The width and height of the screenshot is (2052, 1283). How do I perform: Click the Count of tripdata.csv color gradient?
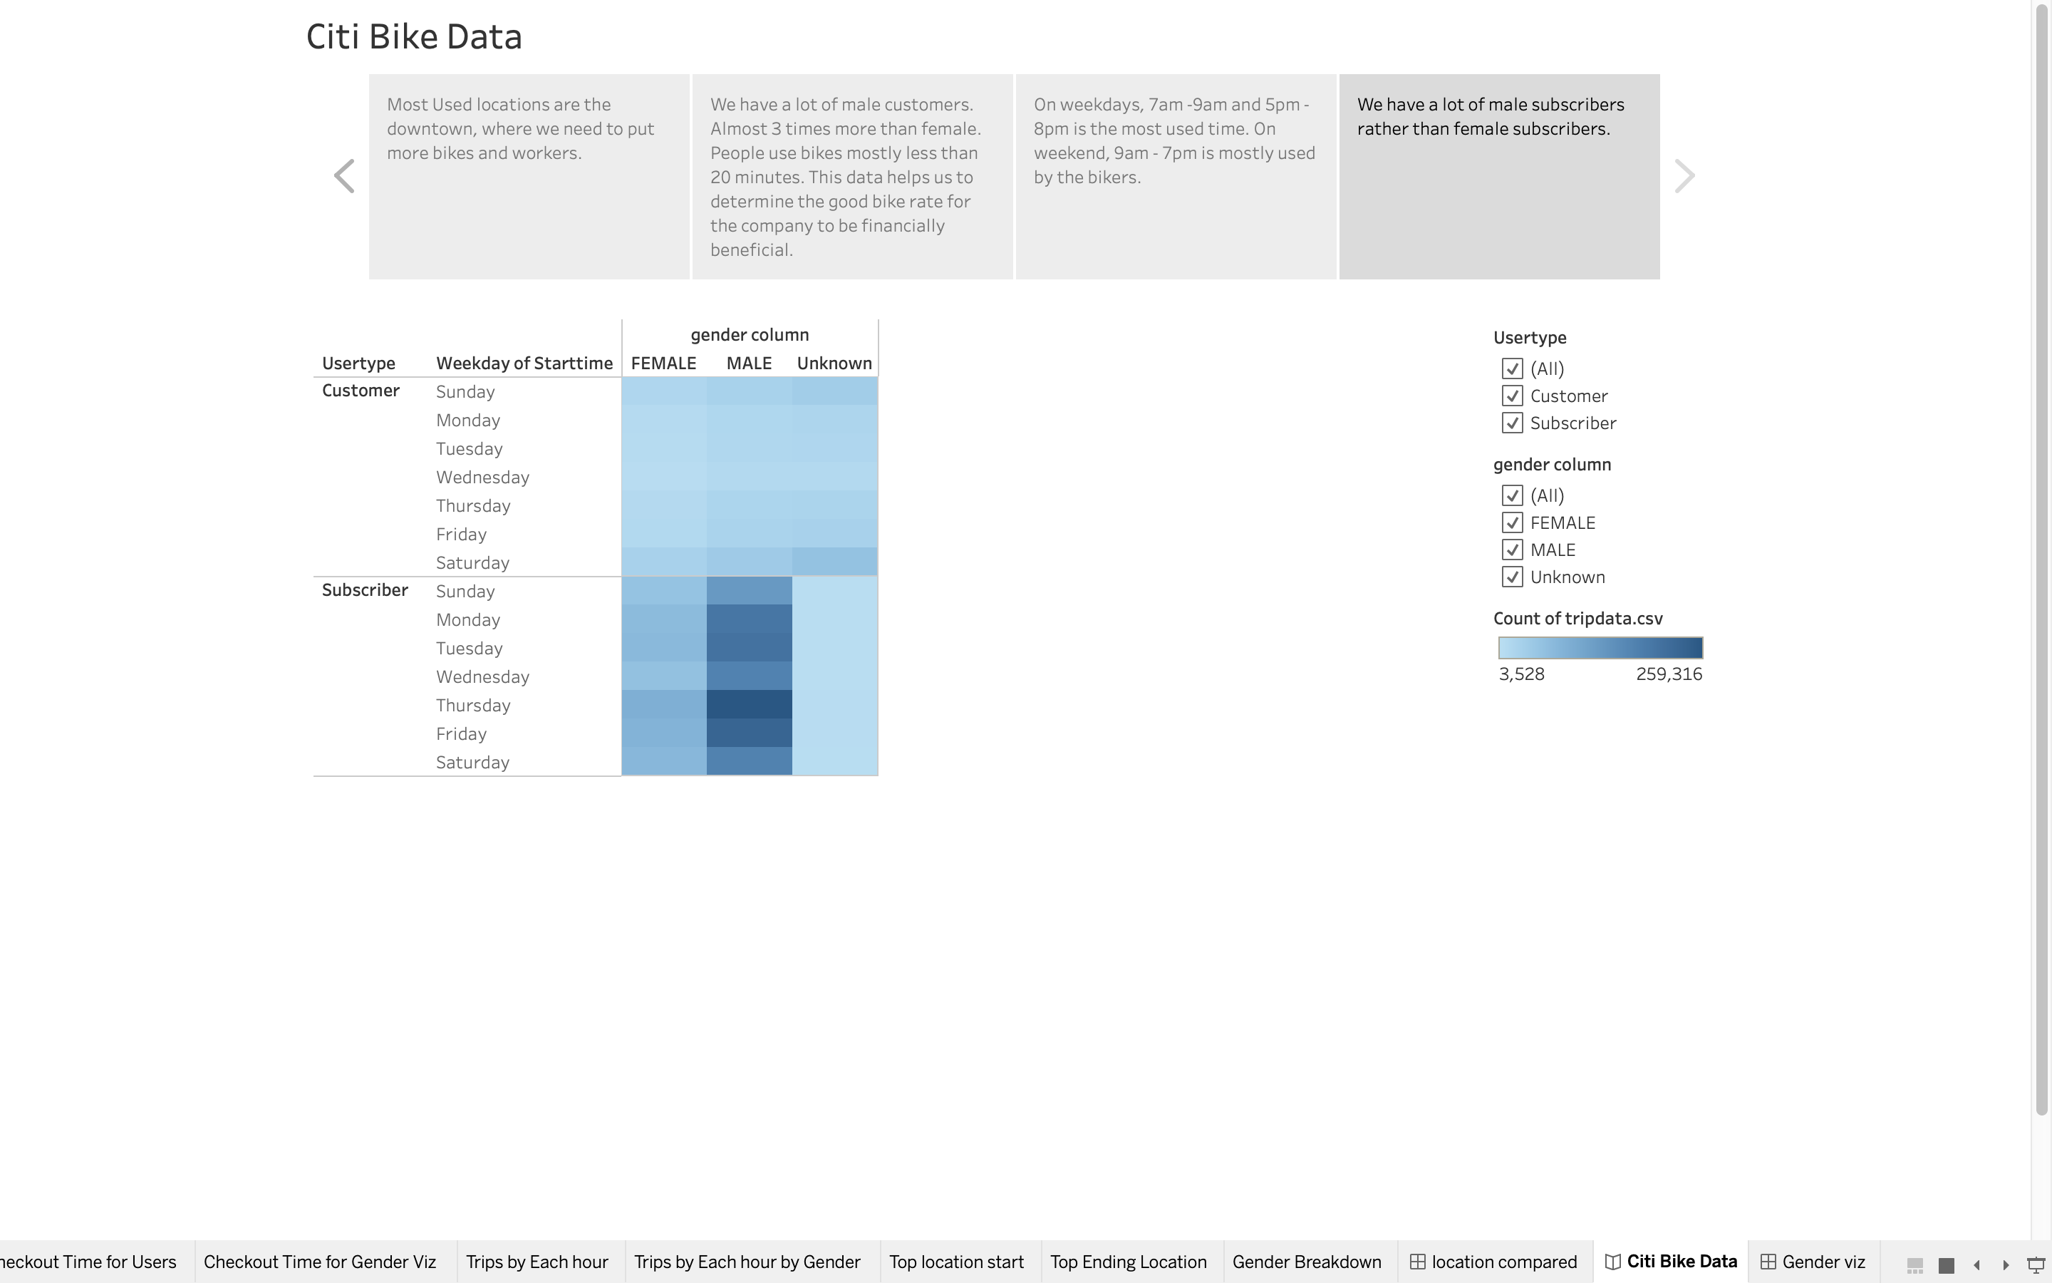1599,647
